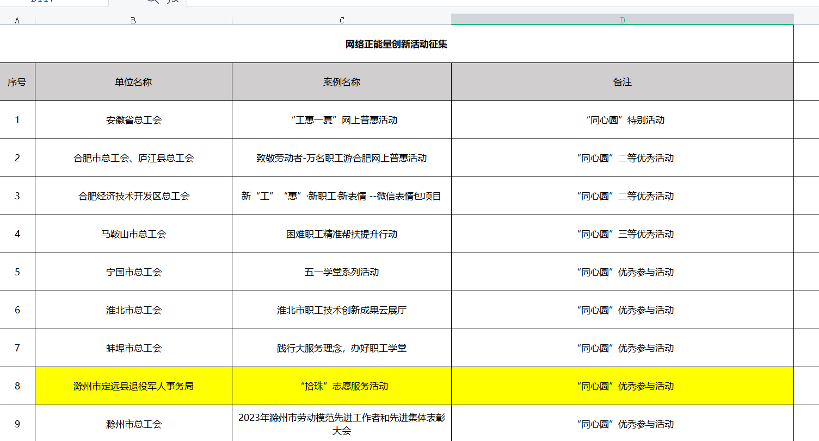Select yellow cell “拾珠”志愿服务活动

pos(342,386)
